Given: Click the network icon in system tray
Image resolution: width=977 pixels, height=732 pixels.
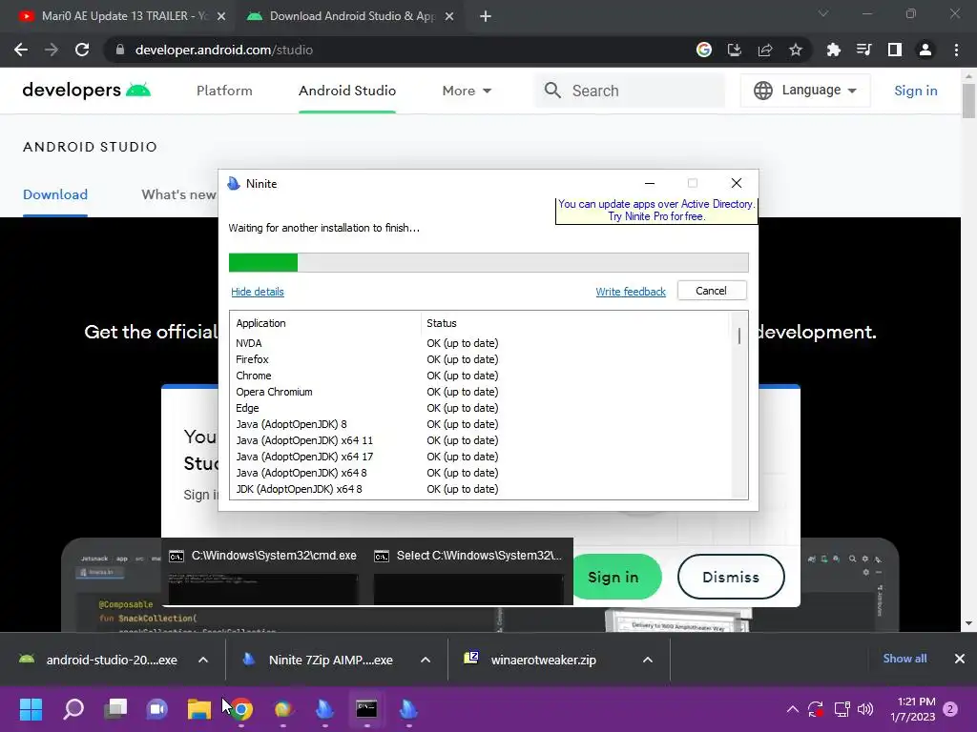Looking at the screenshot, I should (x=842, y=709).
